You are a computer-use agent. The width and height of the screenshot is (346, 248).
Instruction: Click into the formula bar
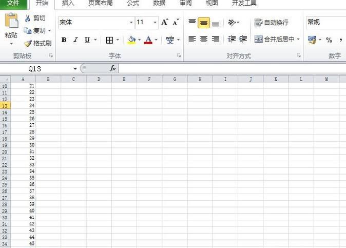pos(233,68)
